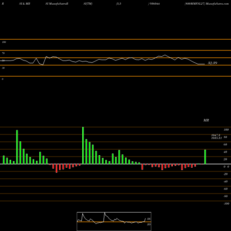Viewport: 231px width, 231px height.
Task: Click the -60 label on MR axis
Action: 225,189
